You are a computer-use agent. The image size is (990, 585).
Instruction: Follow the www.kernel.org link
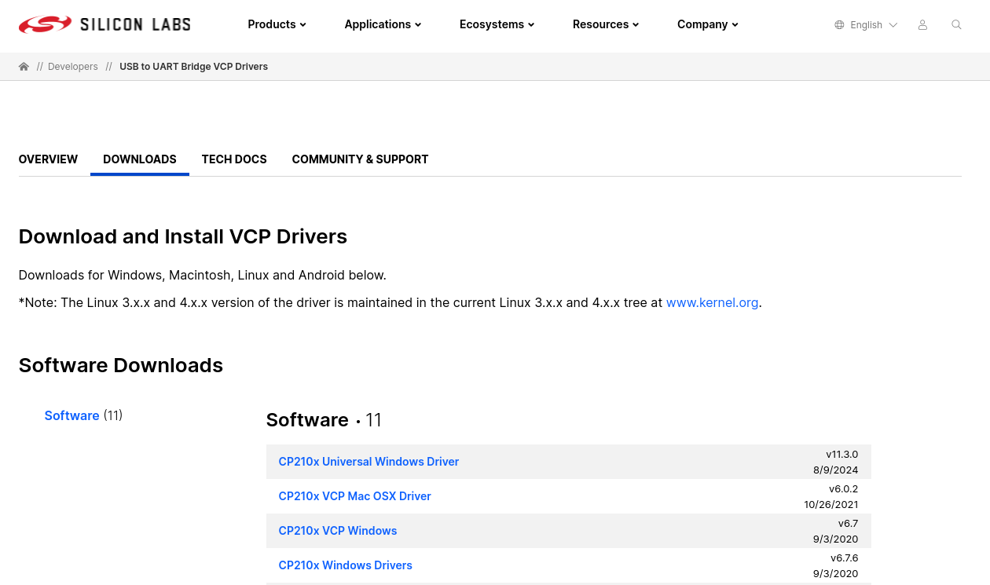(x=712, y=302)
